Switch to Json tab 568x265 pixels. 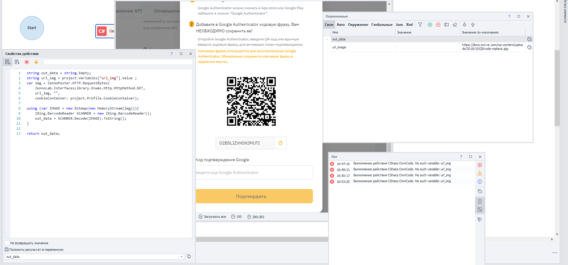click(399, 25)
